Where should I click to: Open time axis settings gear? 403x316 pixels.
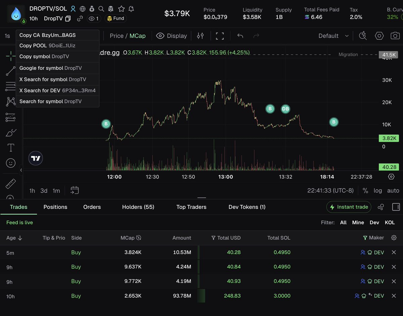[391, 177]
